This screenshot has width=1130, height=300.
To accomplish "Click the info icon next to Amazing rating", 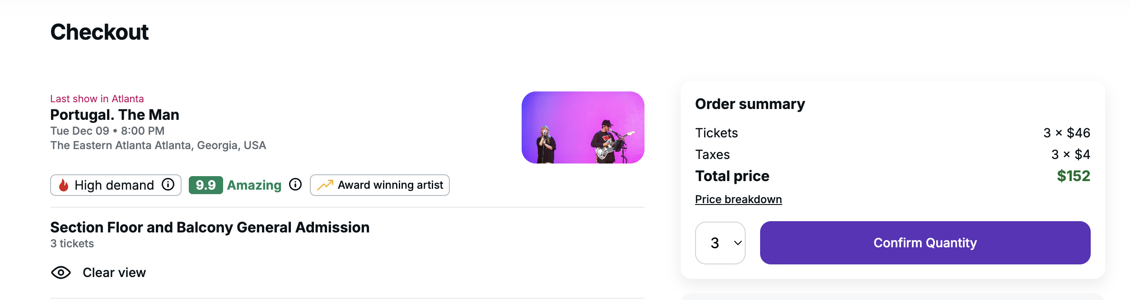I will [x=295, y=184].
